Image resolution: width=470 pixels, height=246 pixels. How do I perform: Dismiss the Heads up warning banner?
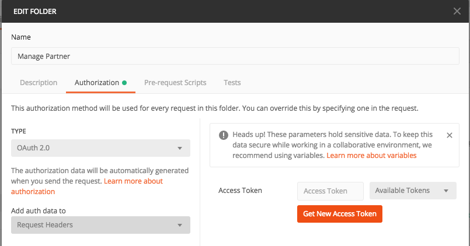click(x=450, y=135)
